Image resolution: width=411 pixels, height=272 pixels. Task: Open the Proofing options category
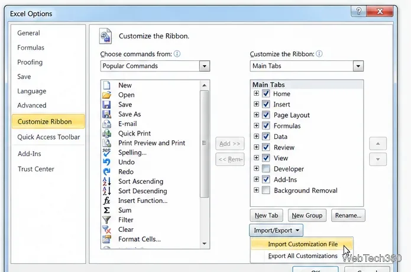point(30,62)
